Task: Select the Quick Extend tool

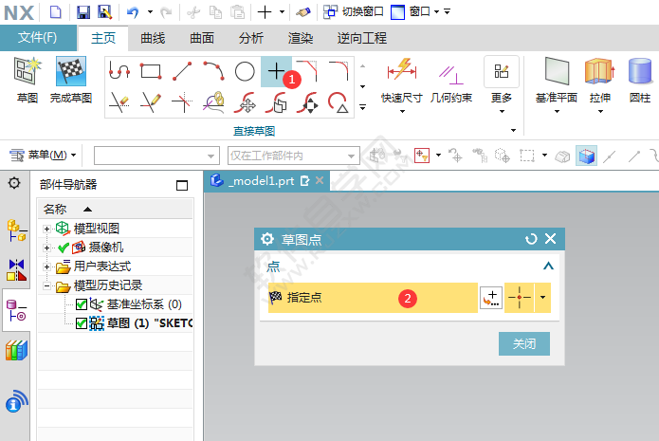Action: coord(151,102)
